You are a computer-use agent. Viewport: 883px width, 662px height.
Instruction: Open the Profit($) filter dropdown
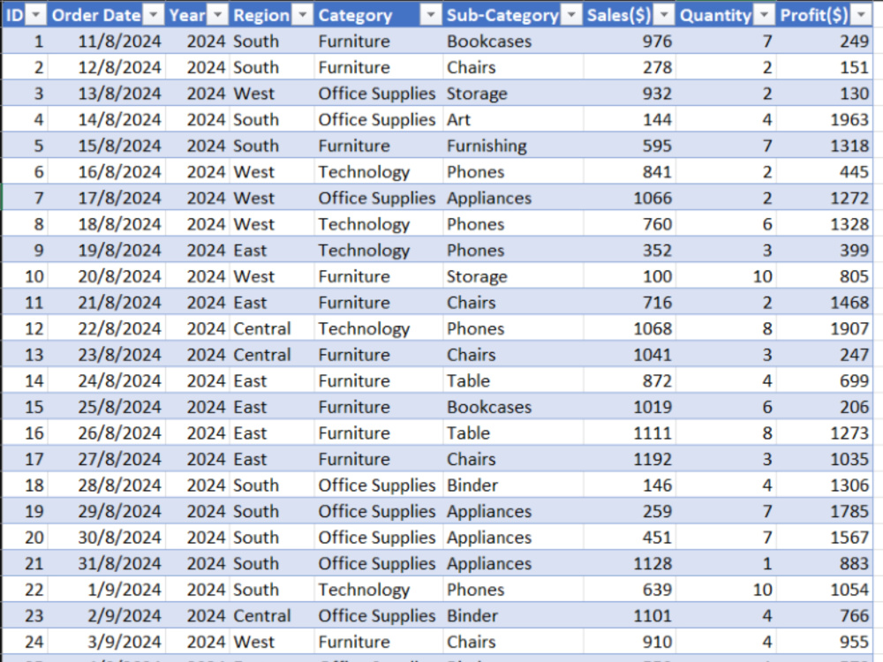(861, 15)
